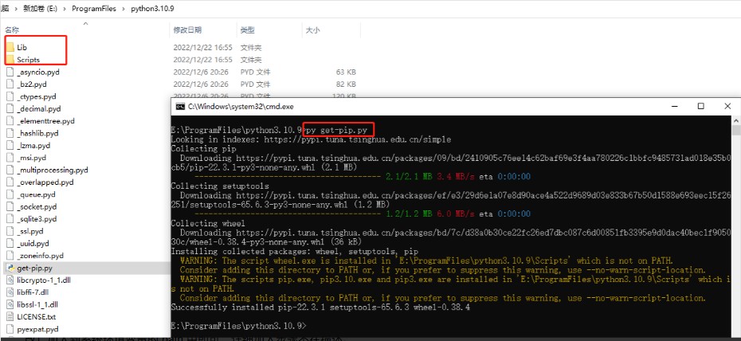Sort files by 类型 column header
The height and width of the screenshot is (341, 741).
[249, 29]
